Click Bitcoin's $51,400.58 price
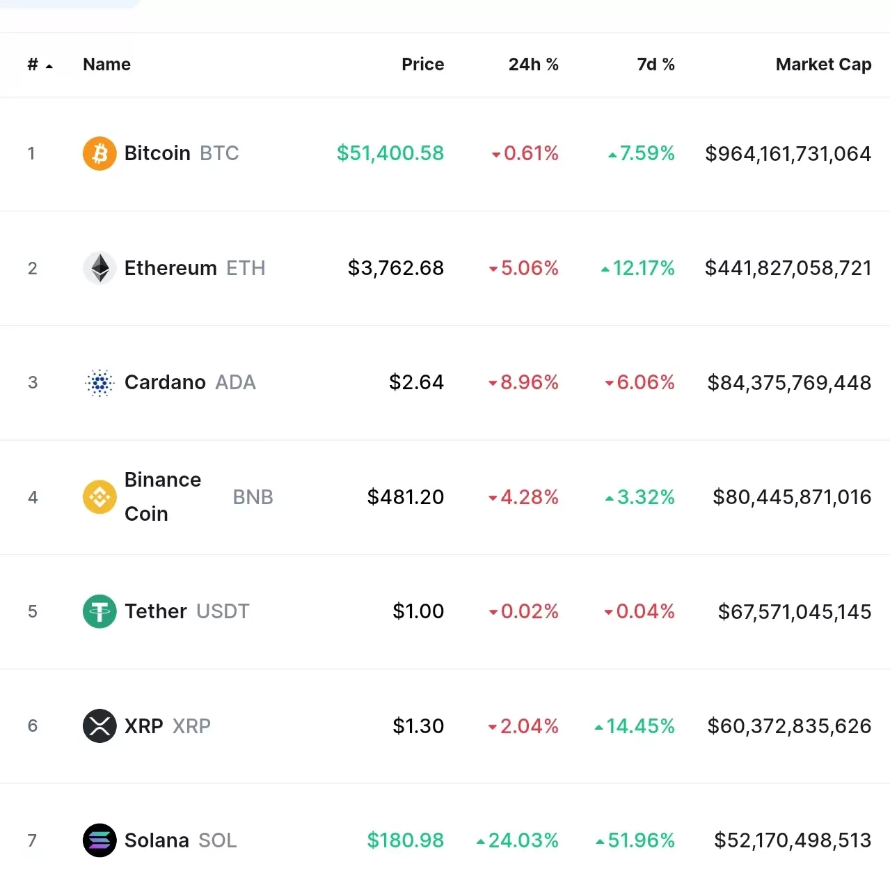 [x=390, y=153]
